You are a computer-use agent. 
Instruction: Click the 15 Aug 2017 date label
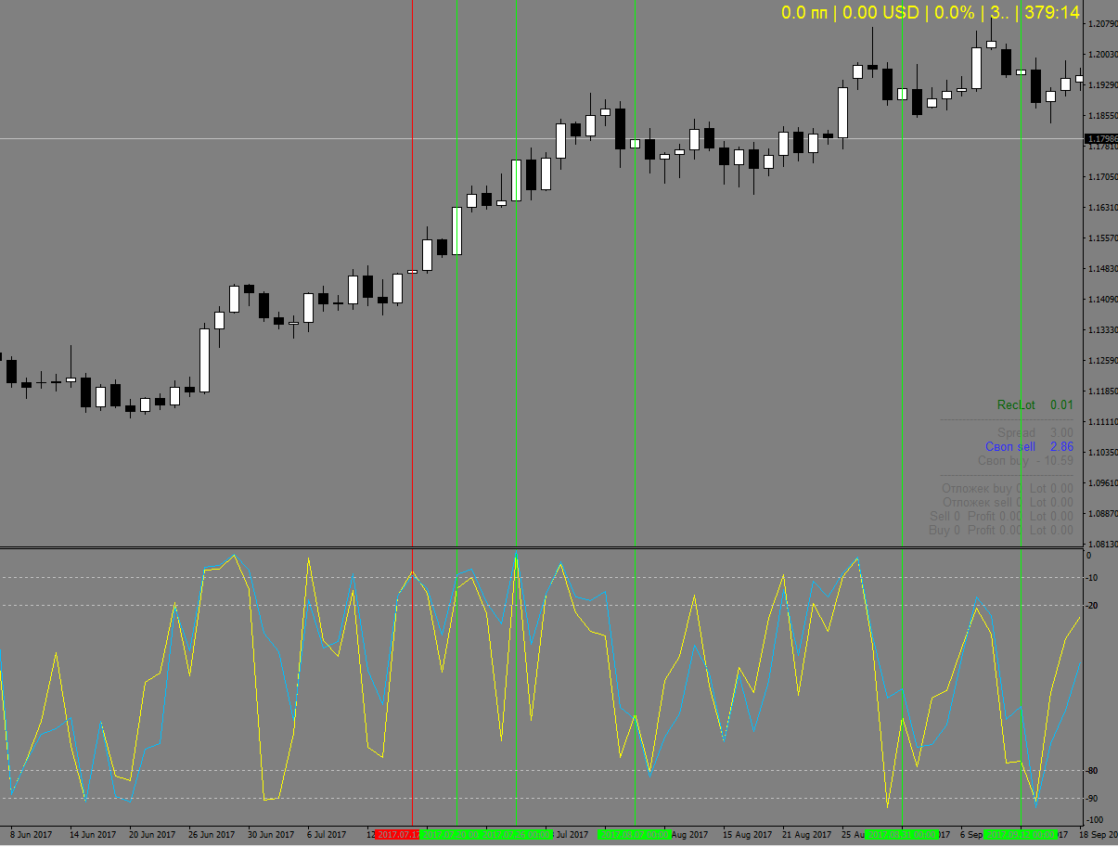[x=747, y=835]
